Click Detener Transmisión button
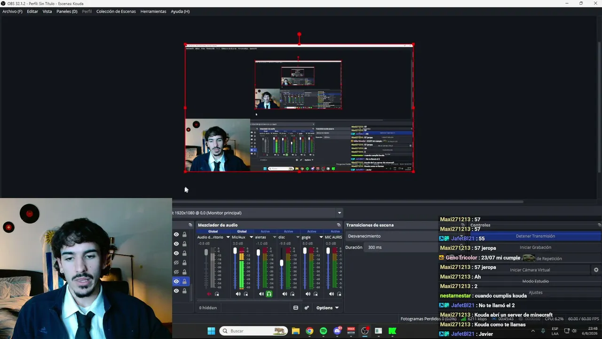The width and height of the screenshot is (602, 339). point(535,236)
